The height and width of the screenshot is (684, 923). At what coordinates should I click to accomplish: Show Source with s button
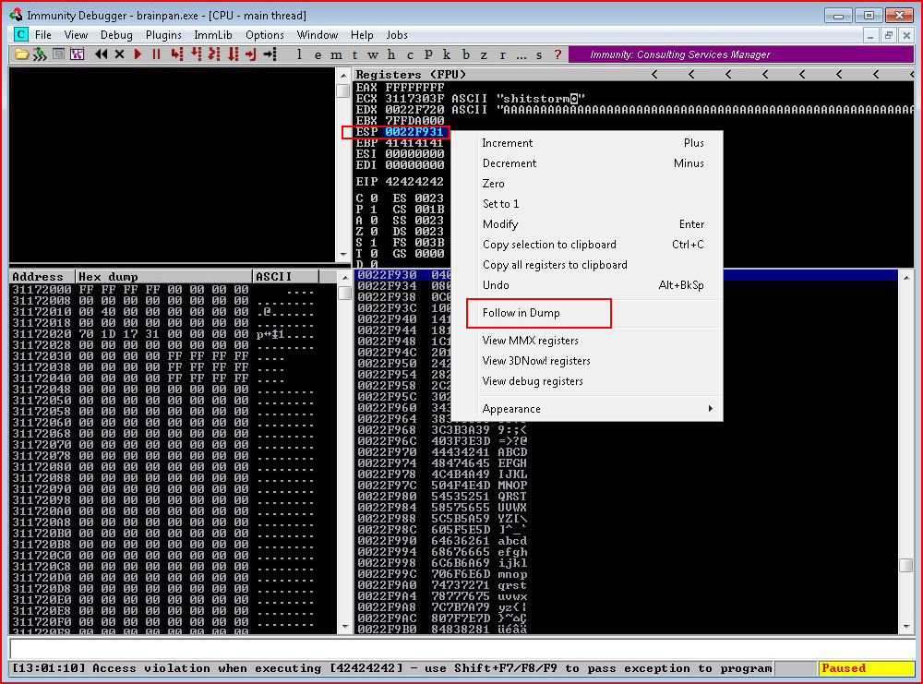(539, 54)
